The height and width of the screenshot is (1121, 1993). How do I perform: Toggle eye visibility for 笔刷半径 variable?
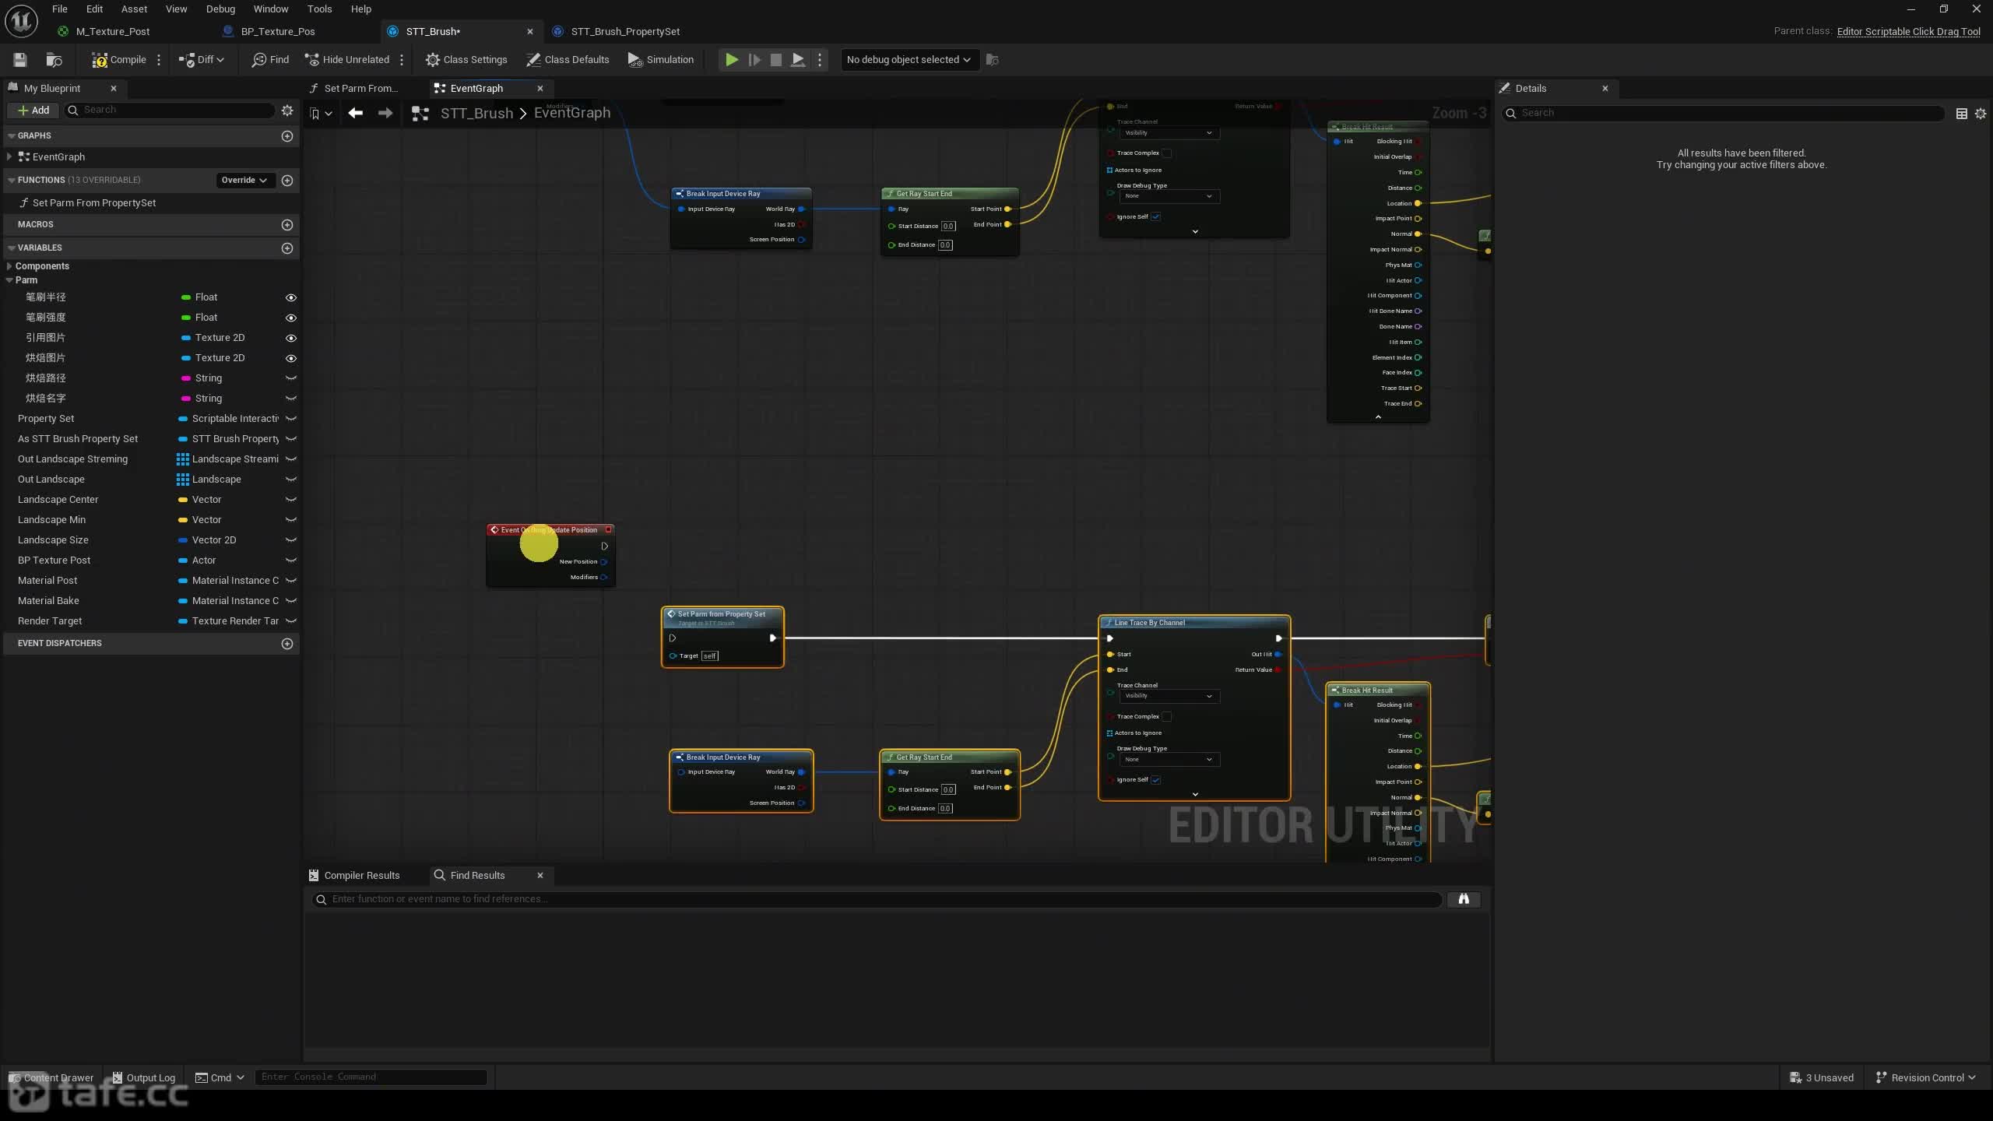[x=291, y=297]
